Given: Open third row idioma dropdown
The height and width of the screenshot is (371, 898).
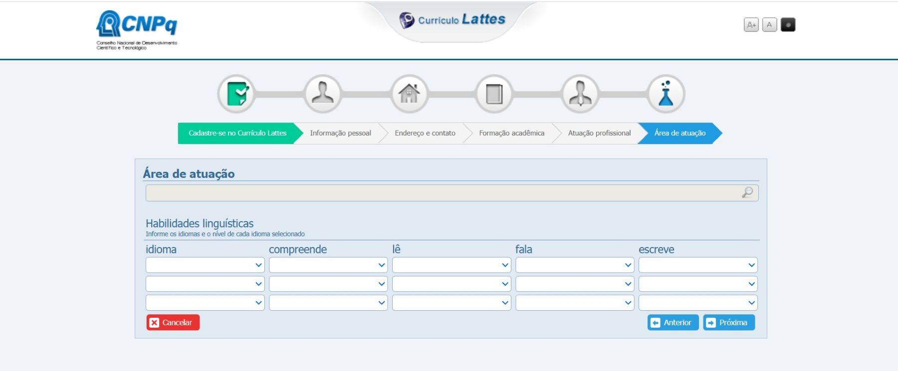Looking at the screenshot, I should (x=205, y=303).
